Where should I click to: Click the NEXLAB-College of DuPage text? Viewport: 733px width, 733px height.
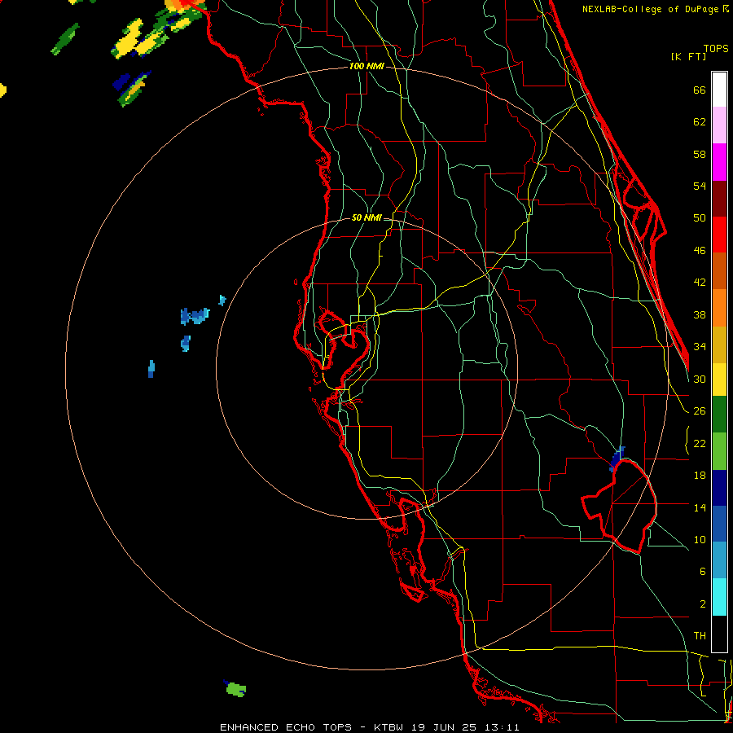tap(651, 9)
